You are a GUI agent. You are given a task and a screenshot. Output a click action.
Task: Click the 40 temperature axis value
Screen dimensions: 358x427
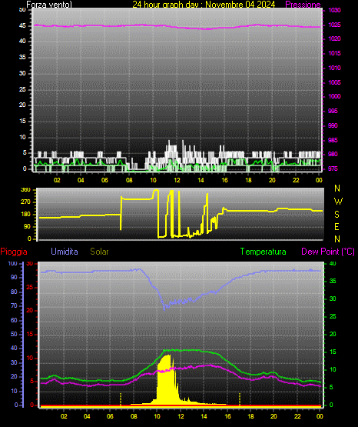pyautogui.click(x=333, y=263)
